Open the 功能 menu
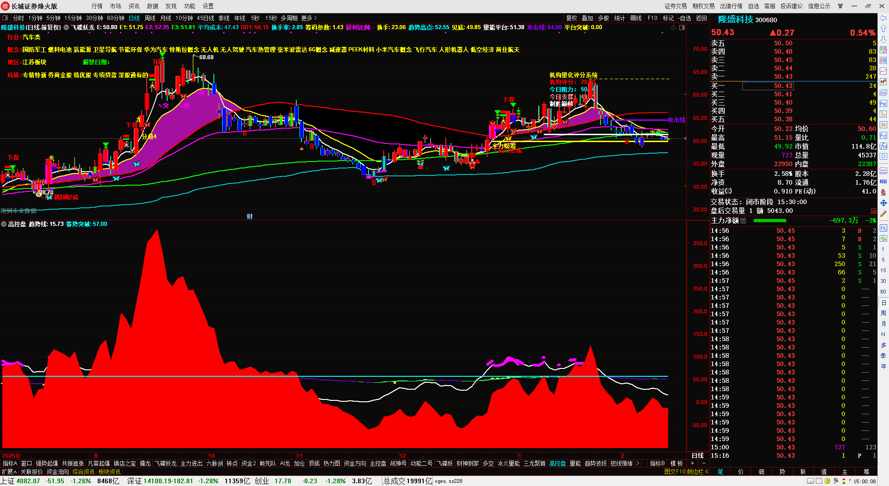This screenshot has width=889, height=486. click(x=190, y=6)
